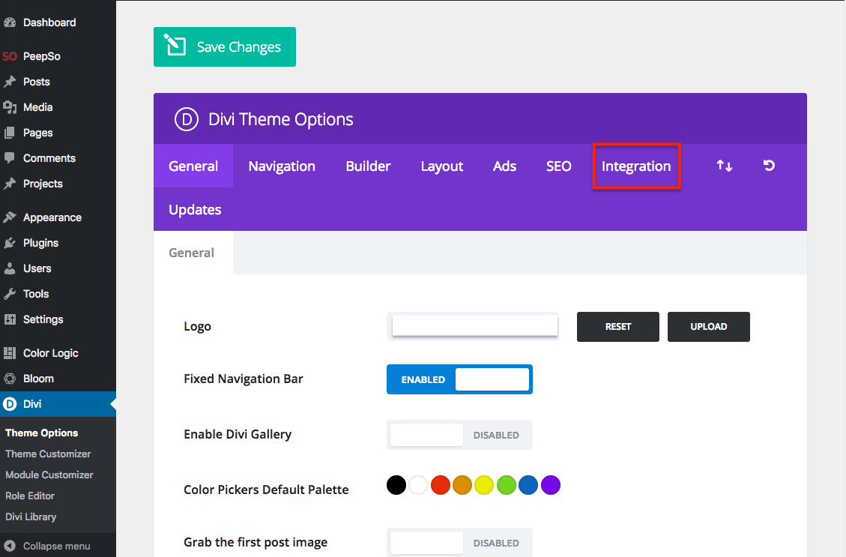Click the PeepSo logo icon
Image resolution: width=846 pixels, height=557 pixels.
pyautogui.click(x=10, y=56)
